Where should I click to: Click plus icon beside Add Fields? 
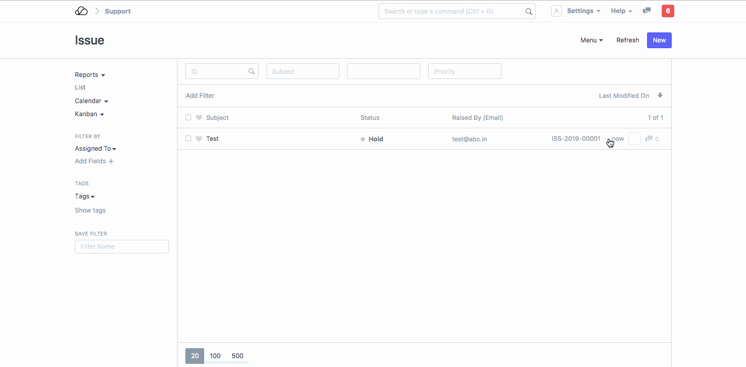pyautogui.click(x=111, y=161)
